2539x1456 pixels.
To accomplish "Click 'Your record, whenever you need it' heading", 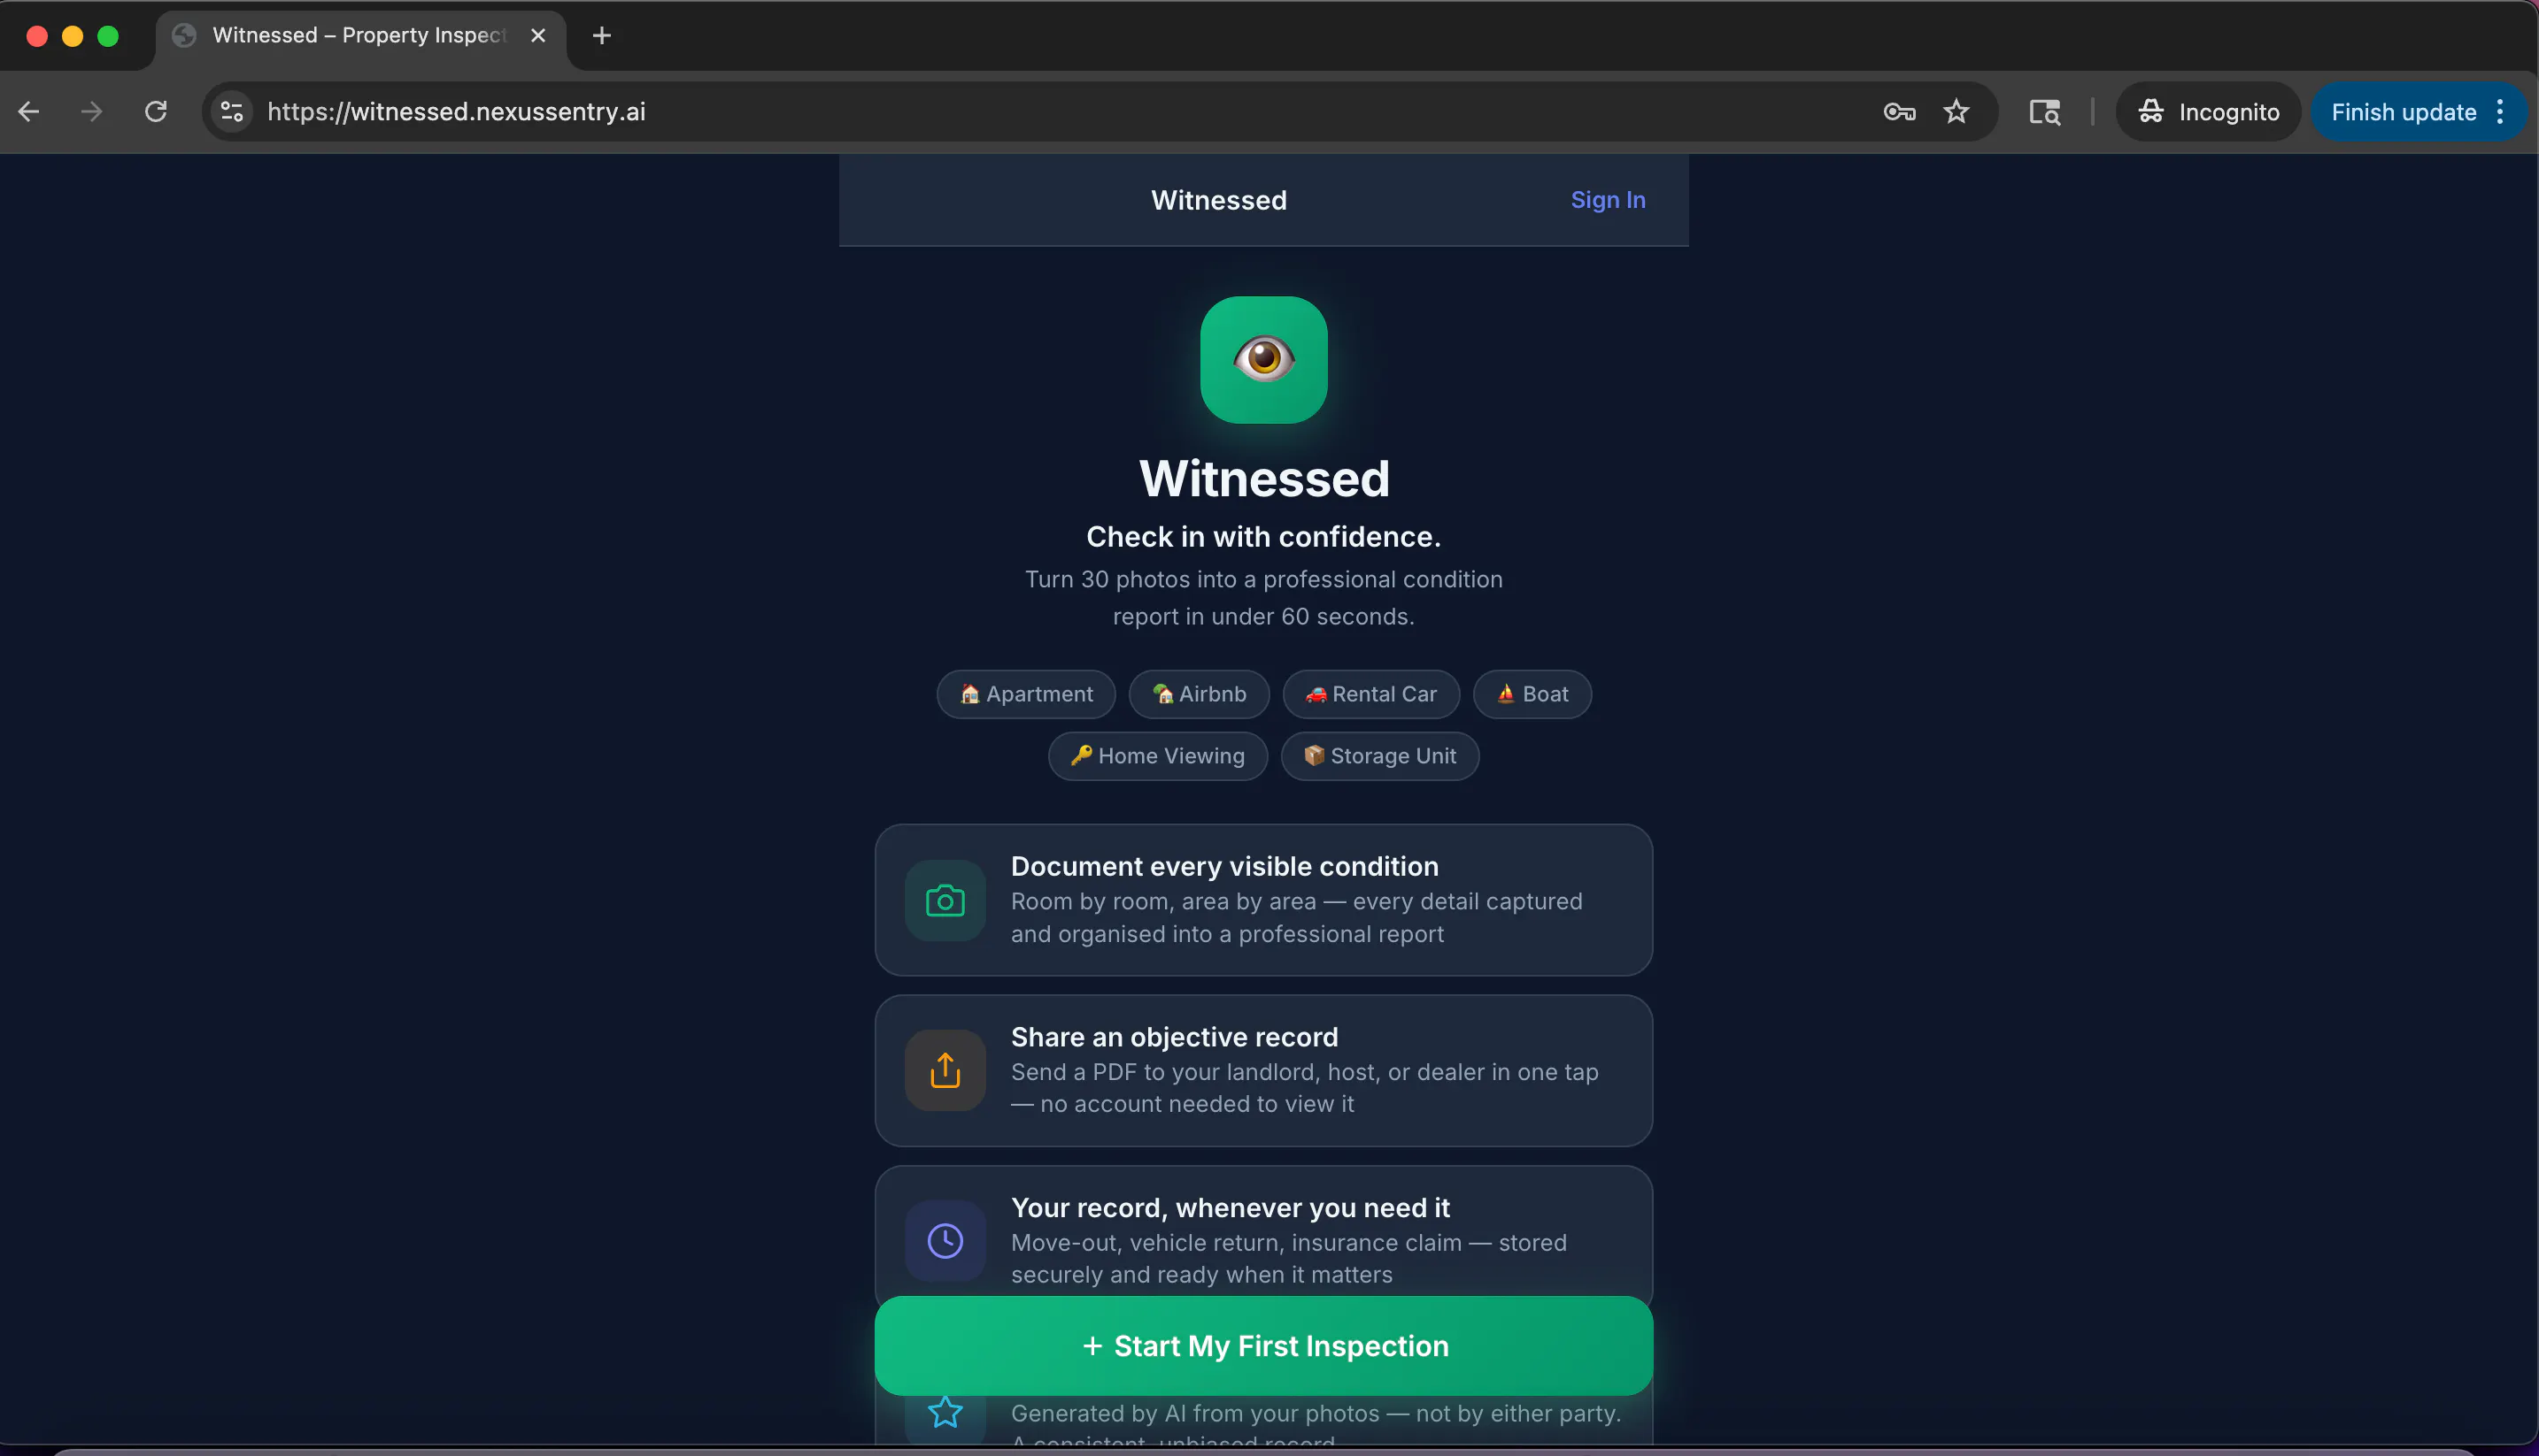I will tap(1230, 1208).
